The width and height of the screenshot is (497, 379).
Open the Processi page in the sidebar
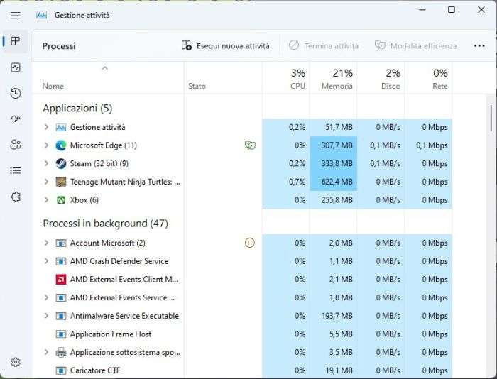coord(15,41)
